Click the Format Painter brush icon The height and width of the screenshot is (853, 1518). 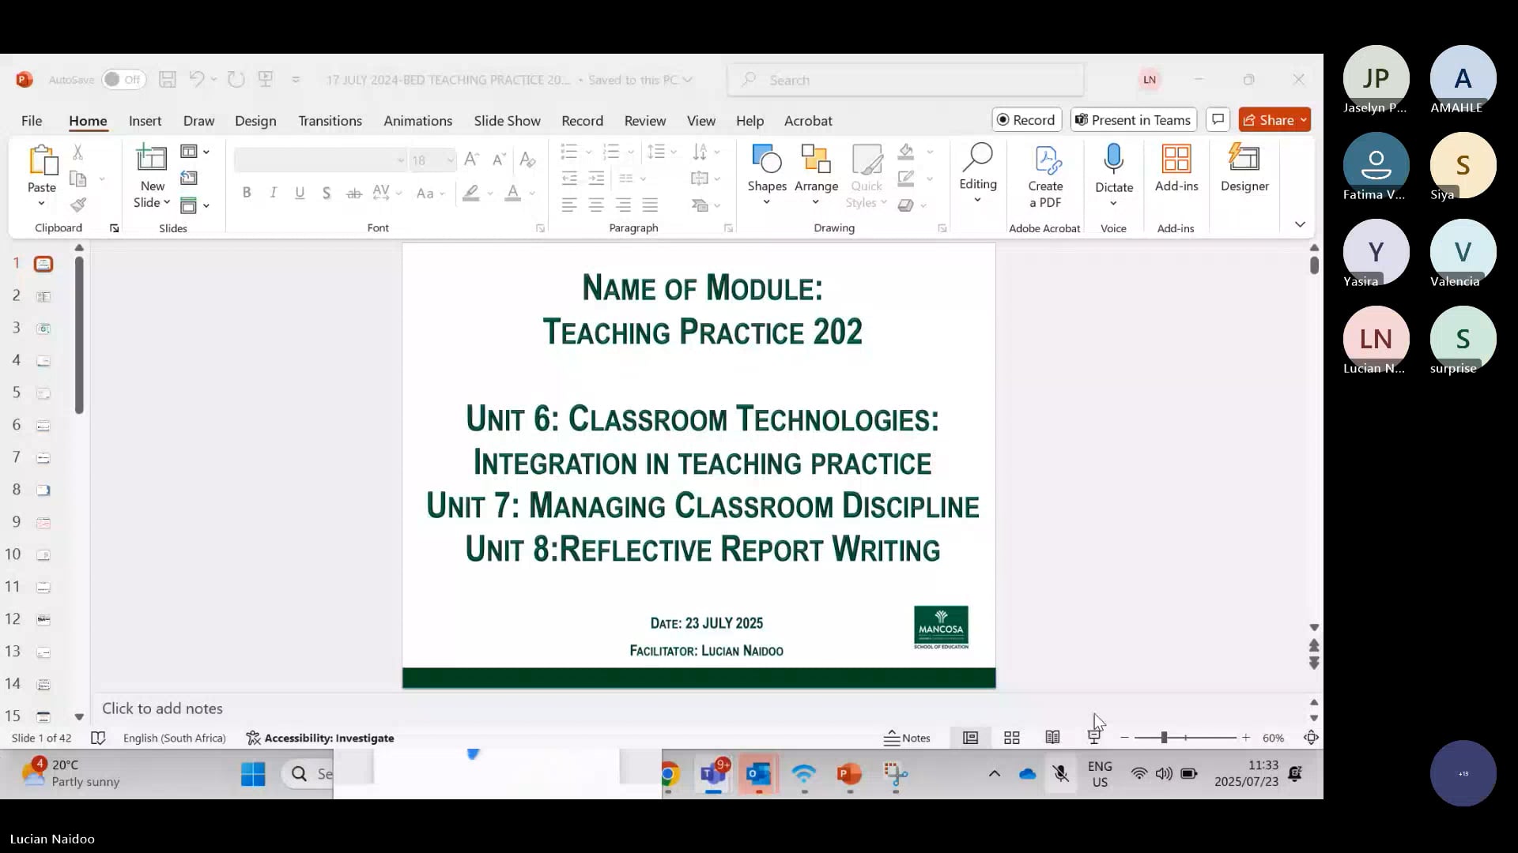coord(78,205)
